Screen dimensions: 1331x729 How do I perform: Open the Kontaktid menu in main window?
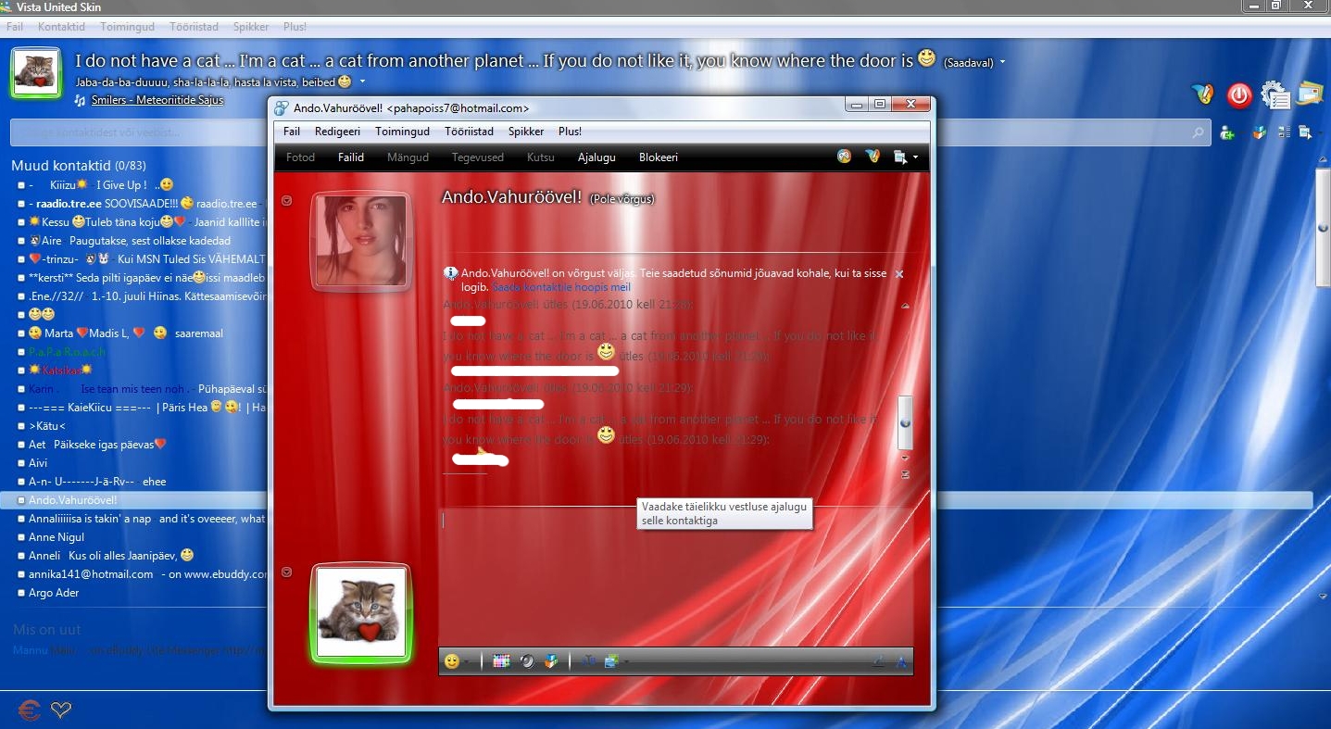[62, 27]
